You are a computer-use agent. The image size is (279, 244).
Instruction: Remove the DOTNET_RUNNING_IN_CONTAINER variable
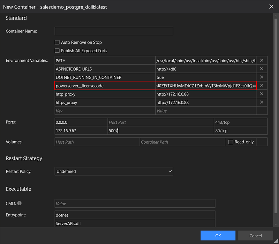point(262,77)
